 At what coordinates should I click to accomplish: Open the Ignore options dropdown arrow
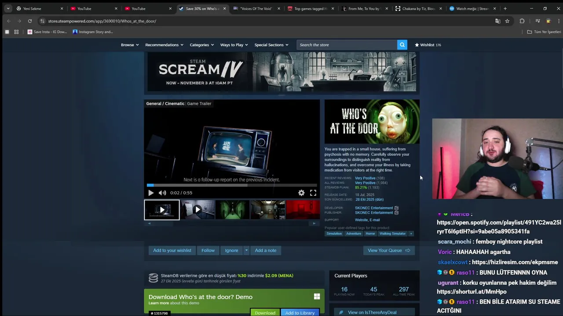[x=246, y=250]
